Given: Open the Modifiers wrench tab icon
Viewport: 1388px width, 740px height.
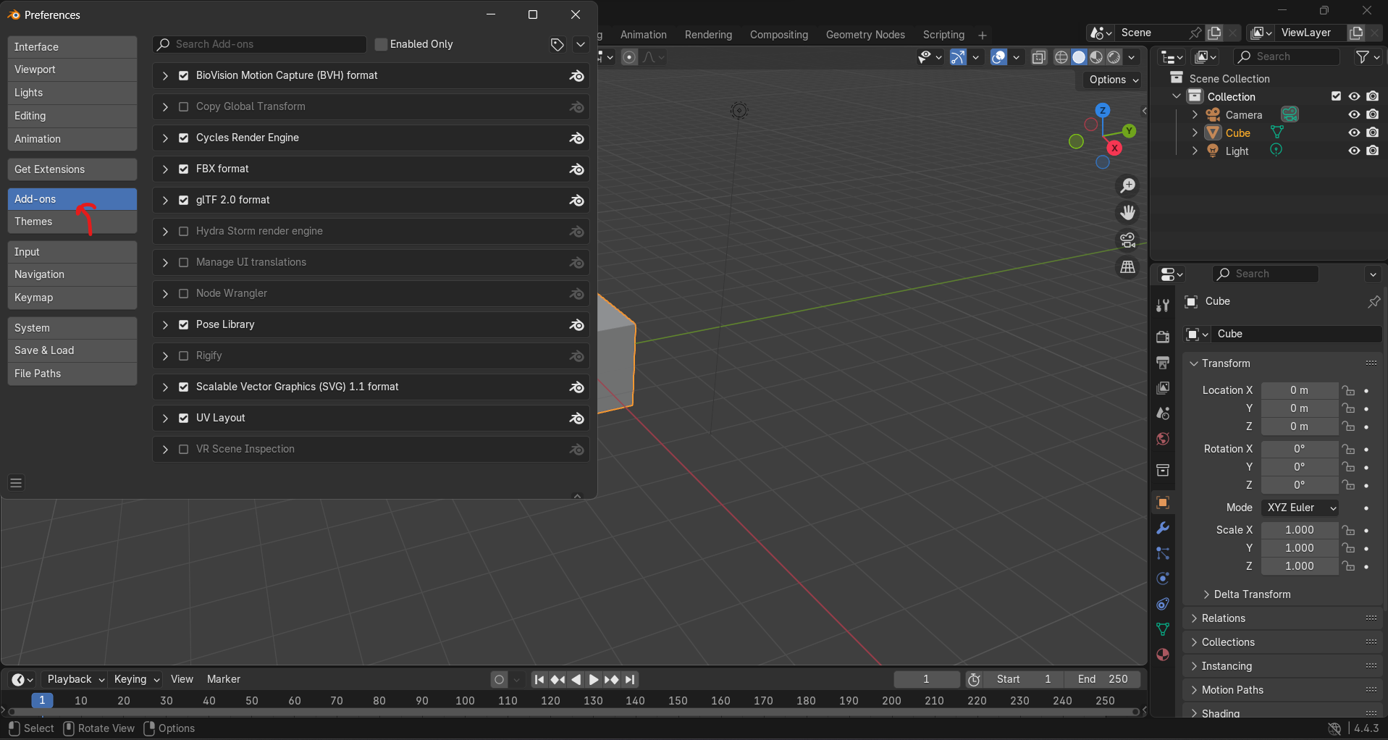Looking at the screenshot, I should [x=1163, y=528].
